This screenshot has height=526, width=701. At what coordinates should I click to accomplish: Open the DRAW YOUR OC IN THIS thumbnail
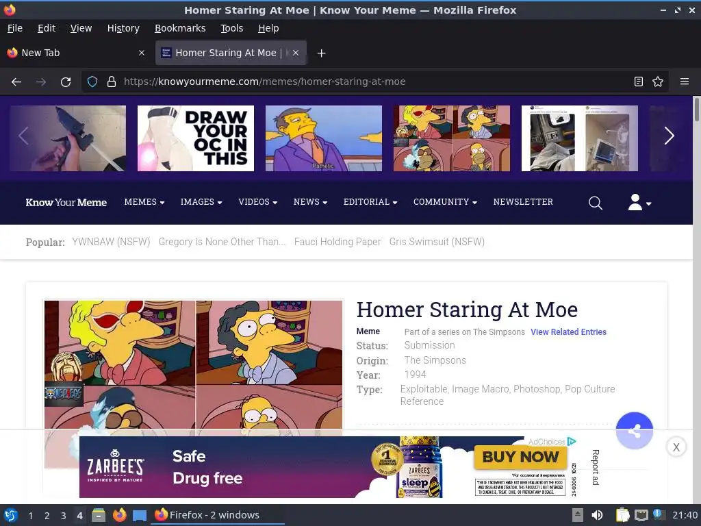tap(195, 138)
